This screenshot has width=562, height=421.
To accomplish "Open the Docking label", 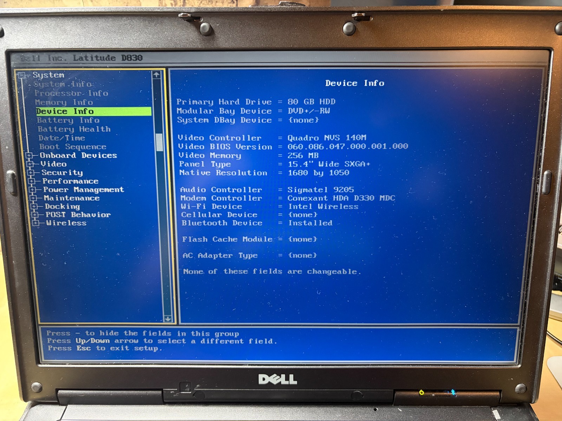I will click(63, 207).
